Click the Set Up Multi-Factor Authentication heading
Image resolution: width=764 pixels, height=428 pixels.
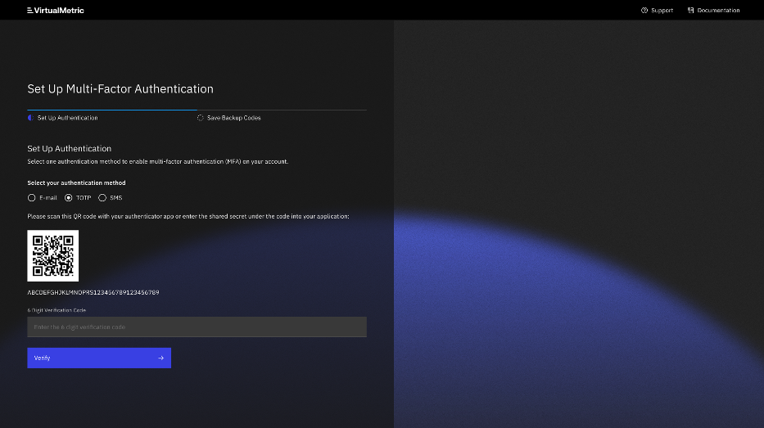(120, 89)
